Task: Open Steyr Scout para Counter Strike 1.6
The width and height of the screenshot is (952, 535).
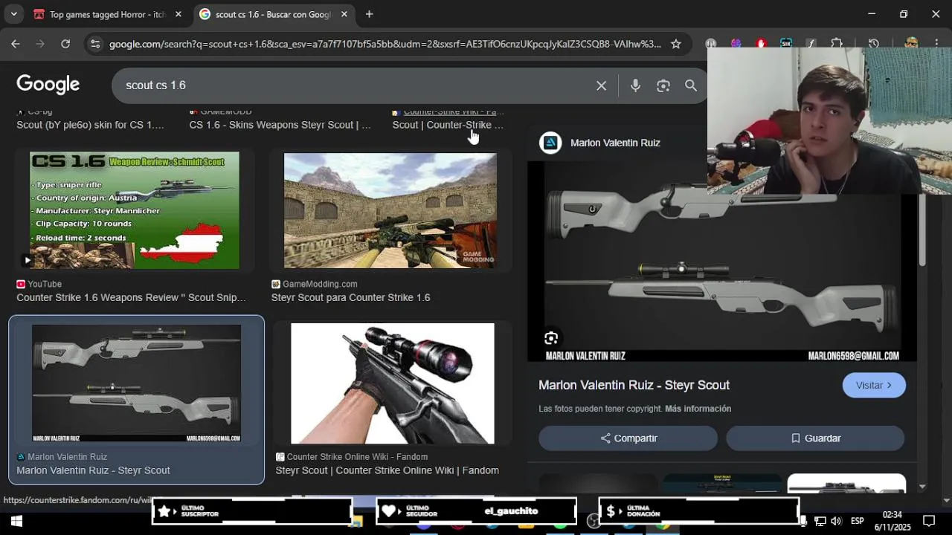Action: 350,297
